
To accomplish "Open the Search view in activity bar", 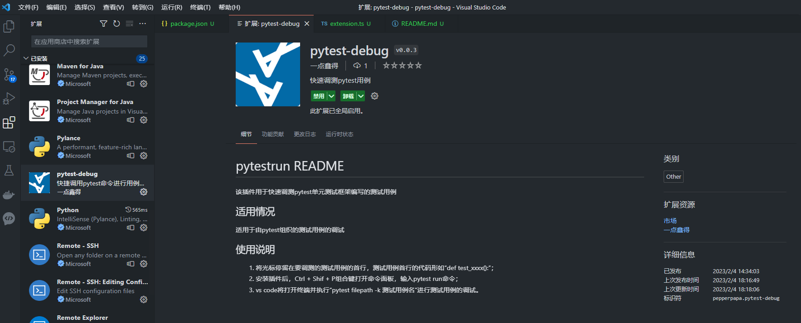I will [9, 50].
